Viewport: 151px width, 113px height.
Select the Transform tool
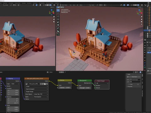click(x=58, y=25)
